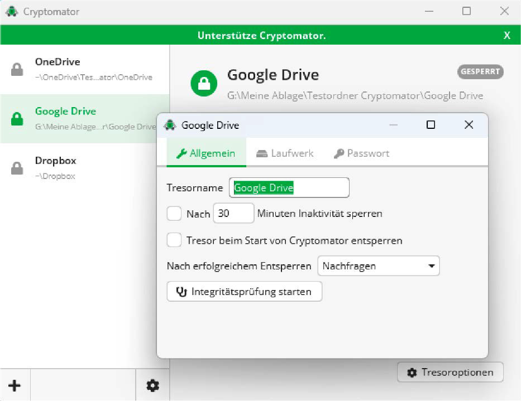Image resolution: width=521 pixels, height=401 pixels.
Task: Open Tresoroptionen button
Action: click(x=450, y=372)
